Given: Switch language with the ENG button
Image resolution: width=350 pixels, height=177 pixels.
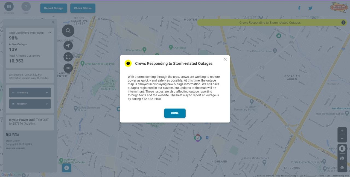Looking at the screenshot, I should (68, 68).
